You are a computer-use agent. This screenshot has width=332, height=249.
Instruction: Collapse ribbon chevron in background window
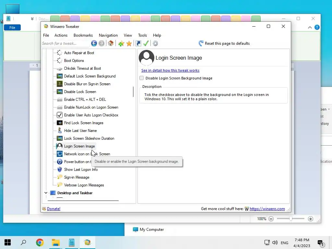coord(310,27)
